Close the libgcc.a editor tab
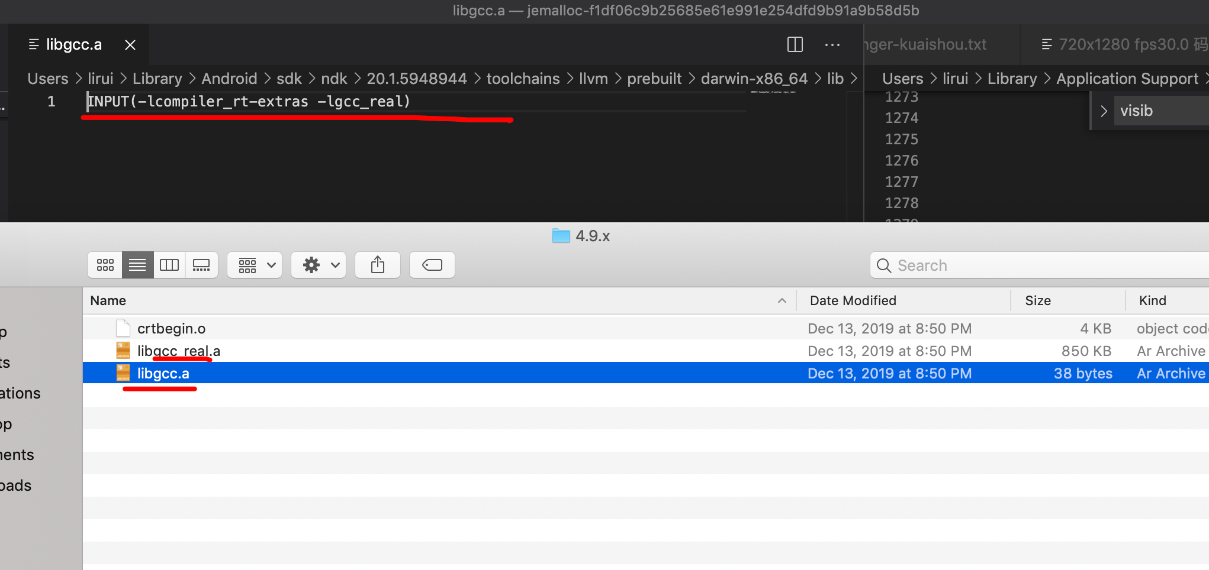 click(x=130, y=45)
